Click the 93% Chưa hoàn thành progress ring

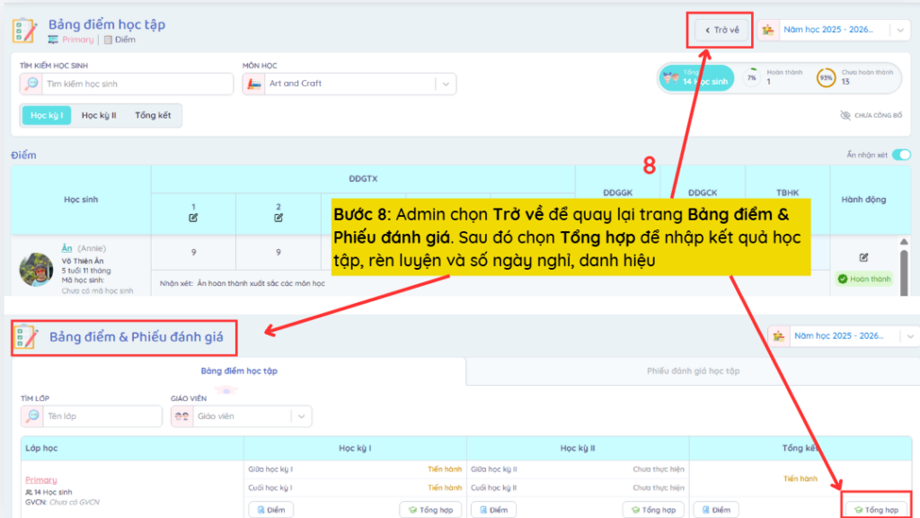[x=826, y=78]
